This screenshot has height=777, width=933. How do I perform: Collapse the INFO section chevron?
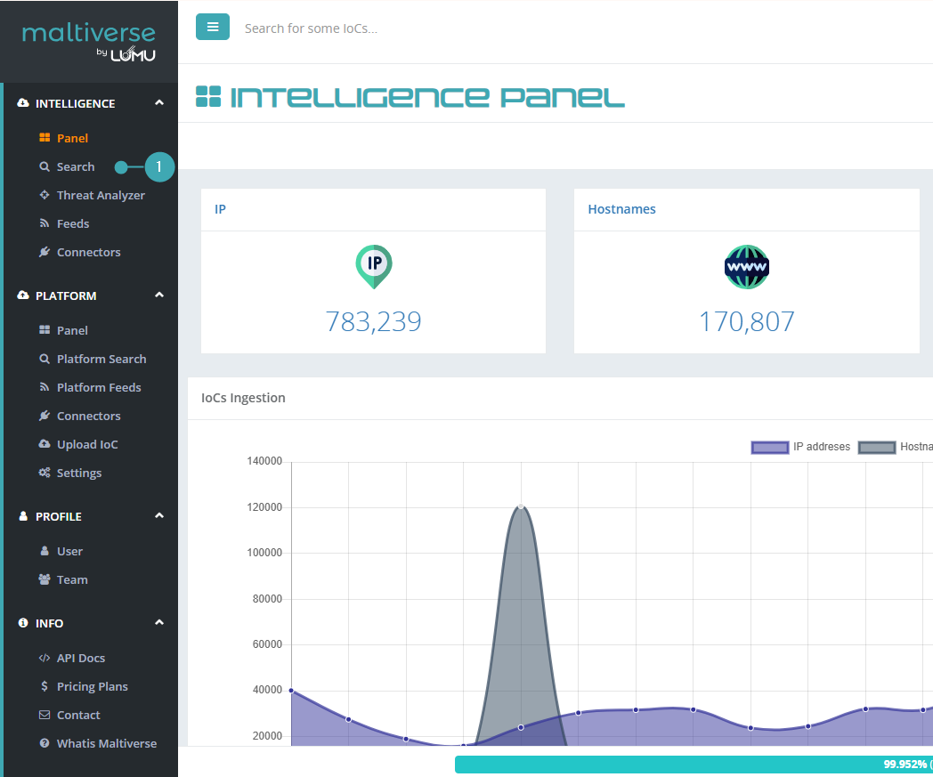[159, 623]
